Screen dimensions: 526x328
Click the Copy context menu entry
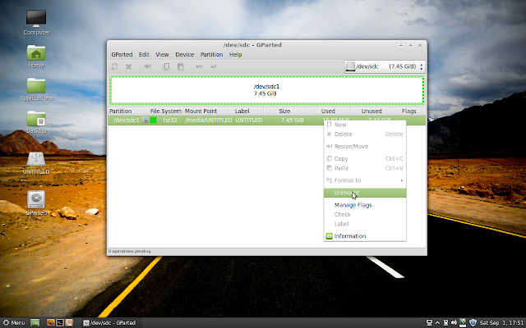point(365,159)
